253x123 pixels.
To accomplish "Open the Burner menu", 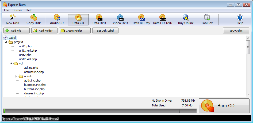I will tap(17, 10).
